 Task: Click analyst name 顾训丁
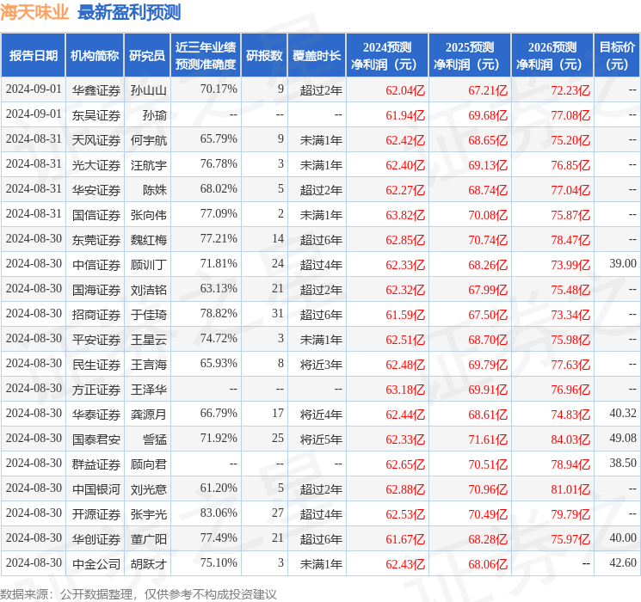pos(148,265)
